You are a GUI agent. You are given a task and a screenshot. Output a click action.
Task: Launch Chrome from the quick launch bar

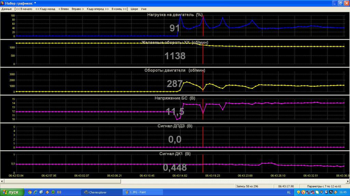tap(30, 192)
